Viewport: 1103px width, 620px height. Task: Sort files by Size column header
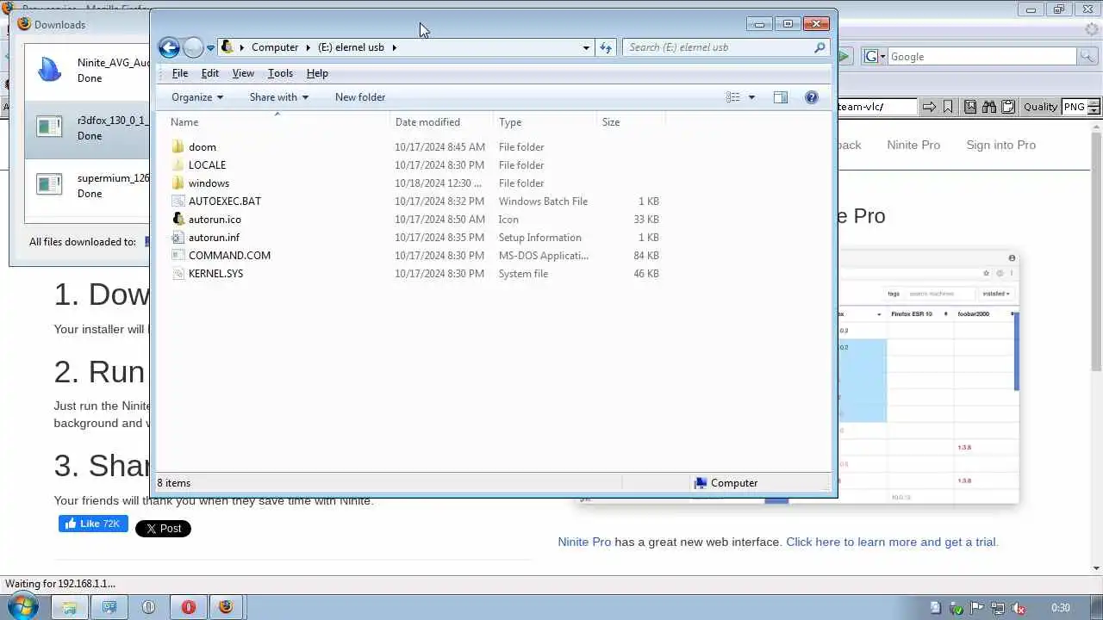[631, 122]
